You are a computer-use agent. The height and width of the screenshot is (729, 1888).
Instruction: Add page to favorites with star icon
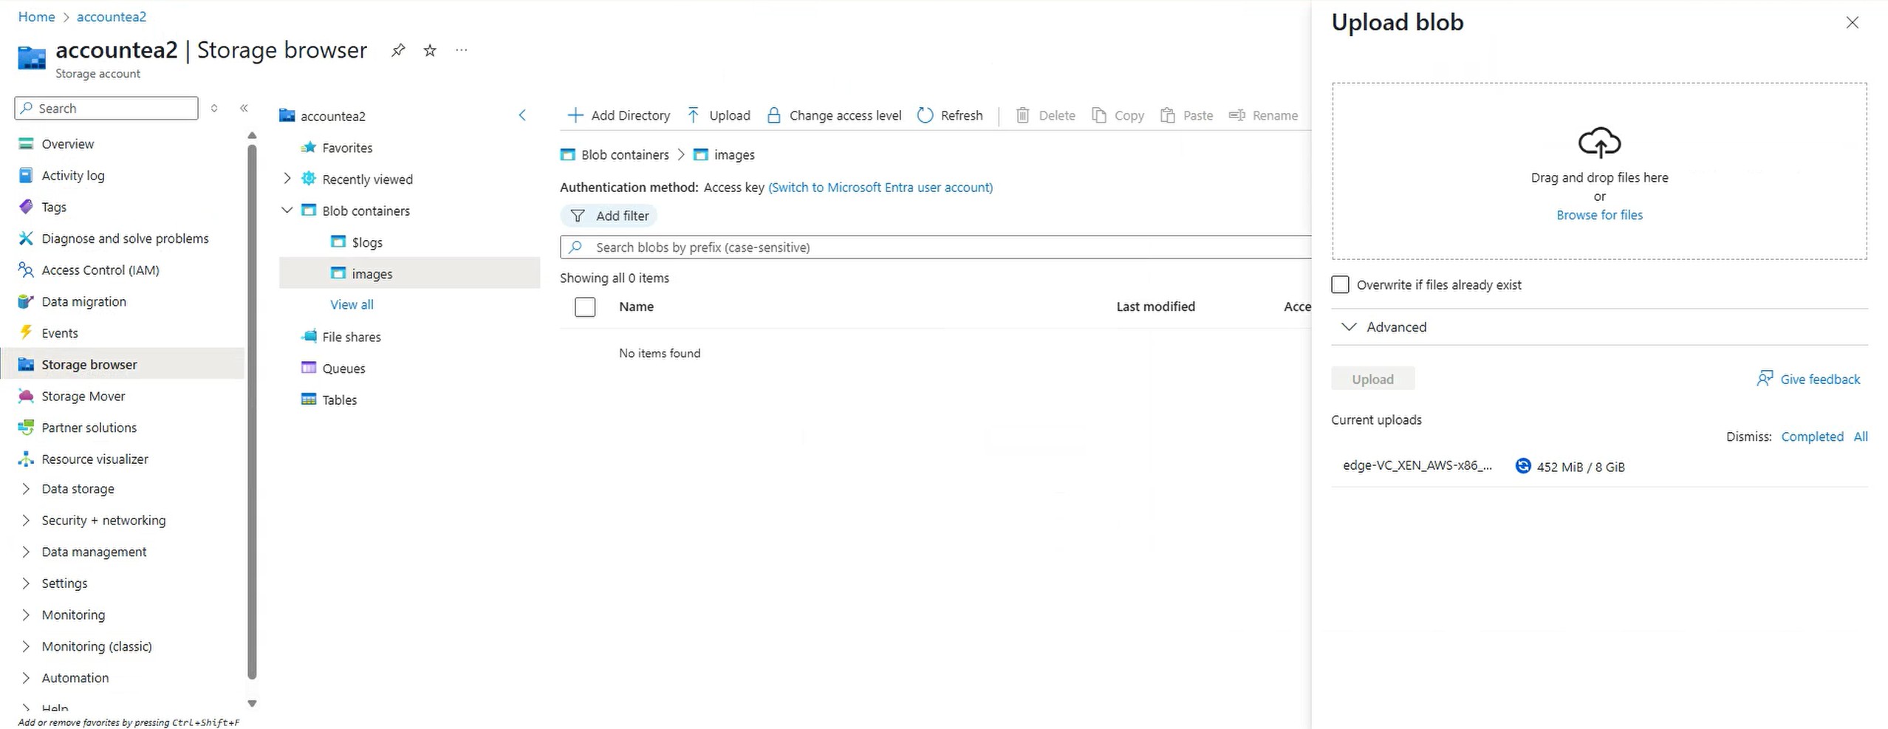click(x=430, y=50)
